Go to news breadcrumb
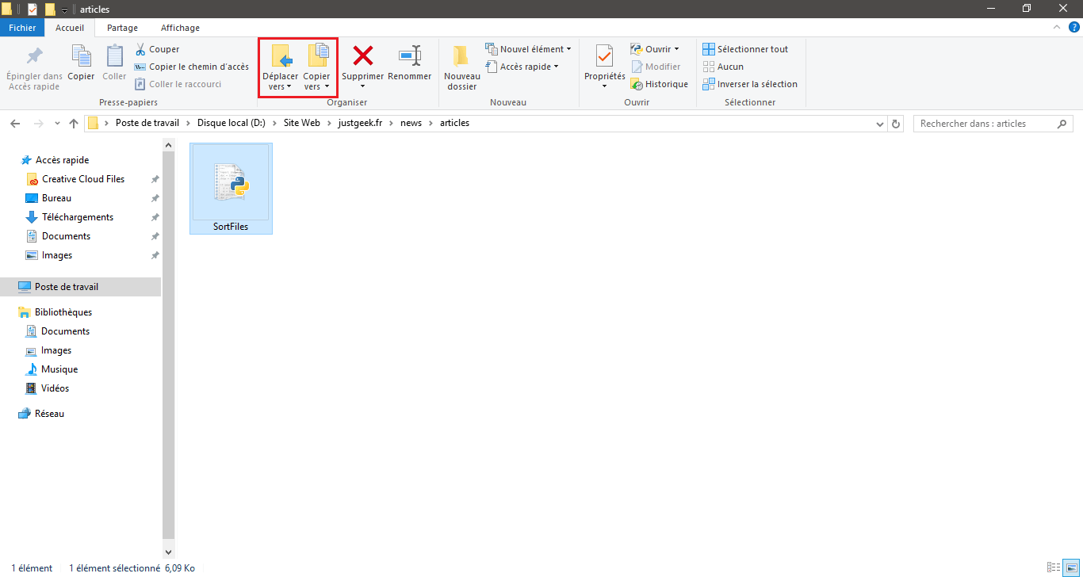The width and height of the screenshot is (1083, 577). pyautogui.click(x=411, y=124)
